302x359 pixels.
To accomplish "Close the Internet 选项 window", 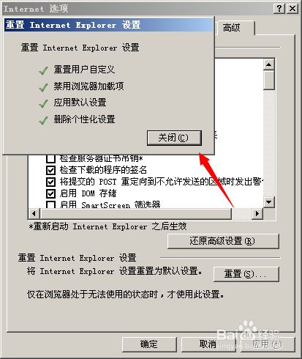I will click(x=292, y=9).
